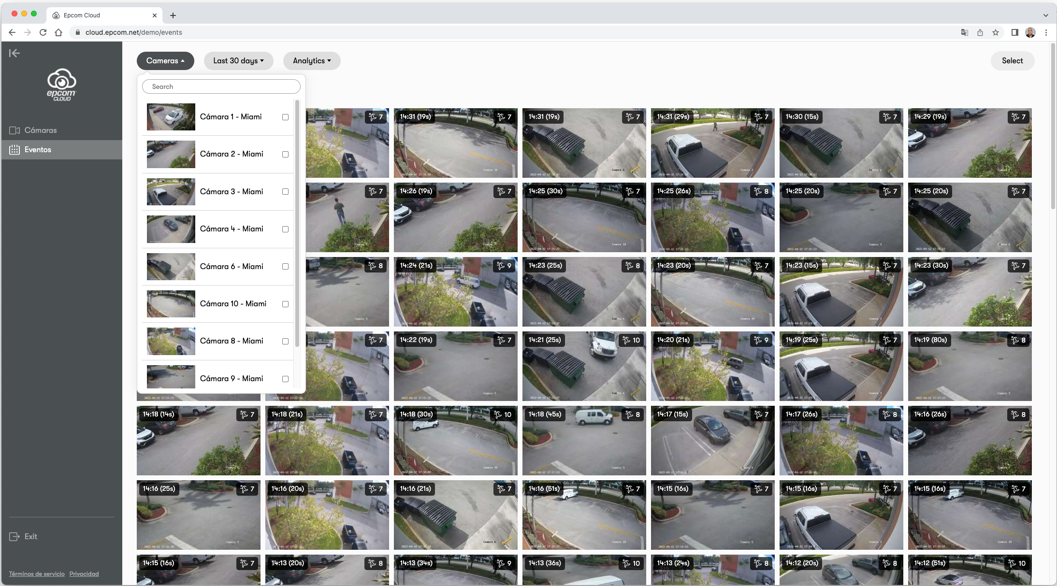Open the 14:17 (15s) event thumbnail

point(712,441)
